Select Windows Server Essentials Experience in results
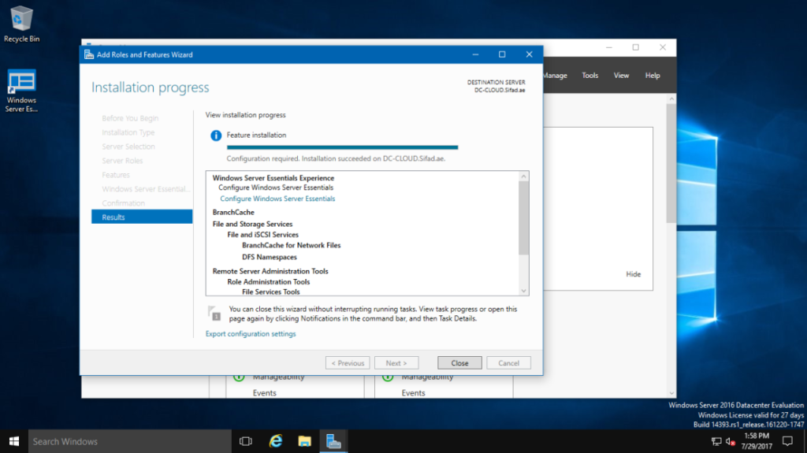The image size is (807, 453). point(273,177)
